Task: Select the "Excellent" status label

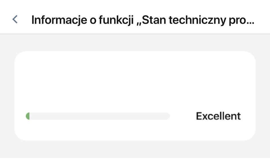Action: tap(218, 116)
